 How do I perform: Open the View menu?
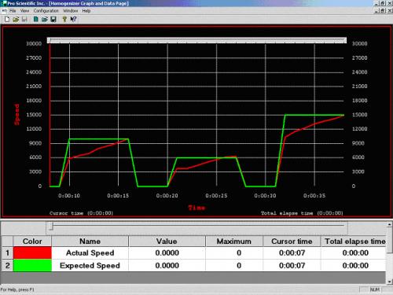click(24, 11)
